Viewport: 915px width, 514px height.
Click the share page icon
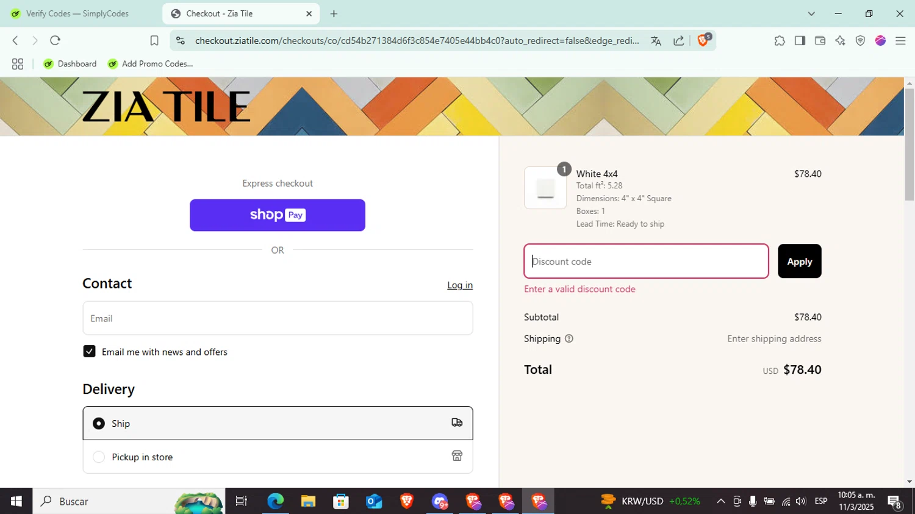point(678,41)
